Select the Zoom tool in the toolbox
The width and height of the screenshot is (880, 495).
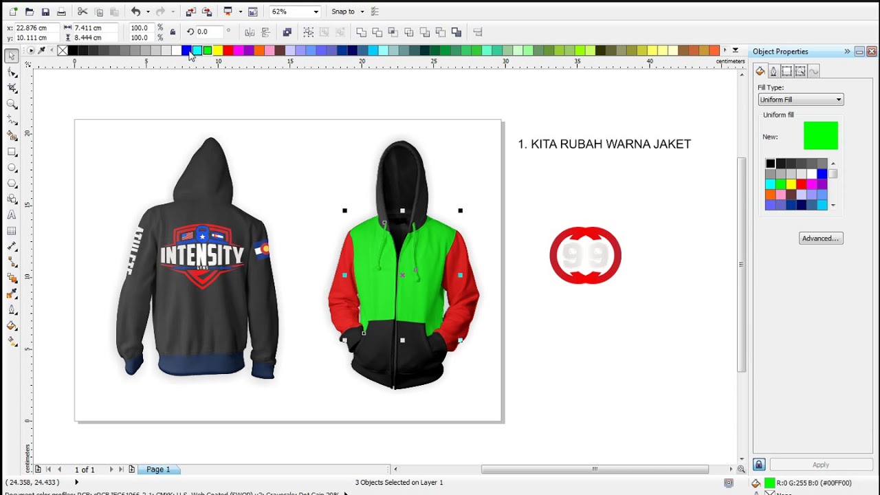click(x=12, y=104)
